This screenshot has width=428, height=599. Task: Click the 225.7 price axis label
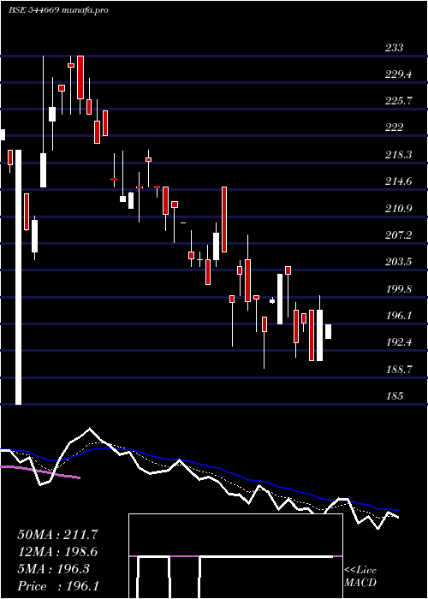tap(399, 101)
